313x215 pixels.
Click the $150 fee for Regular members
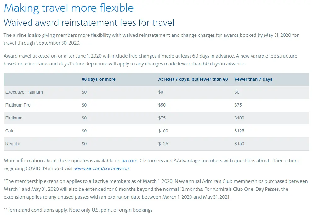click(x=239, y=144)
